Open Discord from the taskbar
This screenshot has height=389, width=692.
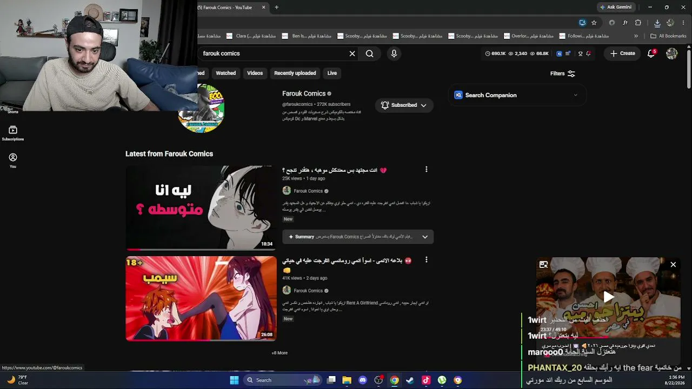point(363,380)
